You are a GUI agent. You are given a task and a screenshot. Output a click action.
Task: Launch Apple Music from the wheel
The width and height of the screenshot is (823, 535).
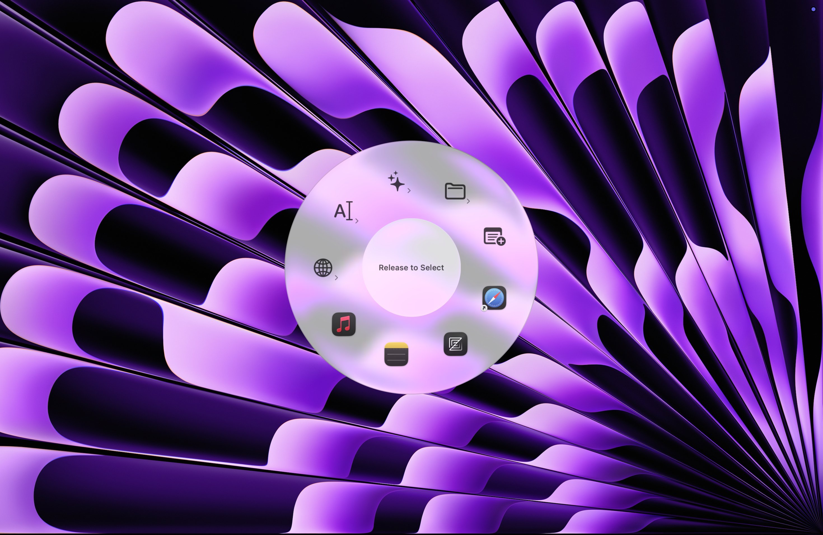coord(343,324)
